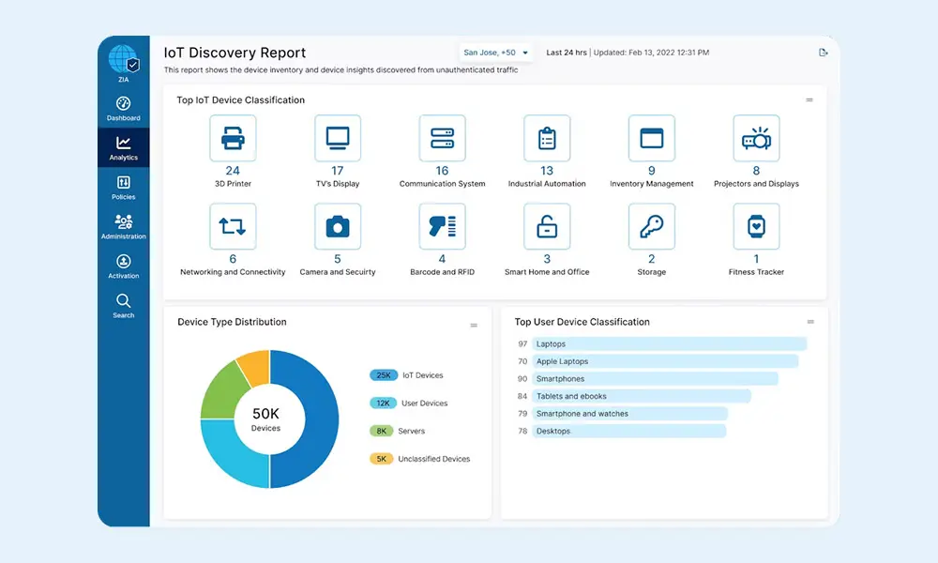Select the Laptops bar in user devices
This screenshot has width=938, height=563.
click(x=670, y=344)
